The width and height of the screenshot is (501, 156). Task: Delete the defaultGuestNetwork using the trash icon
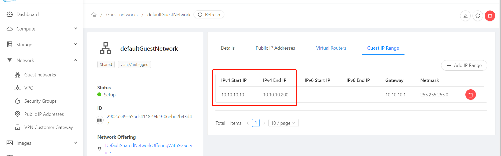(x=490, y=16)
